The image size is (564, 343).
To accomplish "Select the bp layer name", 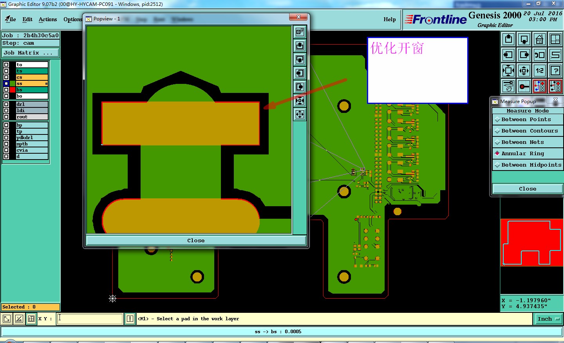I will click(32, 125).
